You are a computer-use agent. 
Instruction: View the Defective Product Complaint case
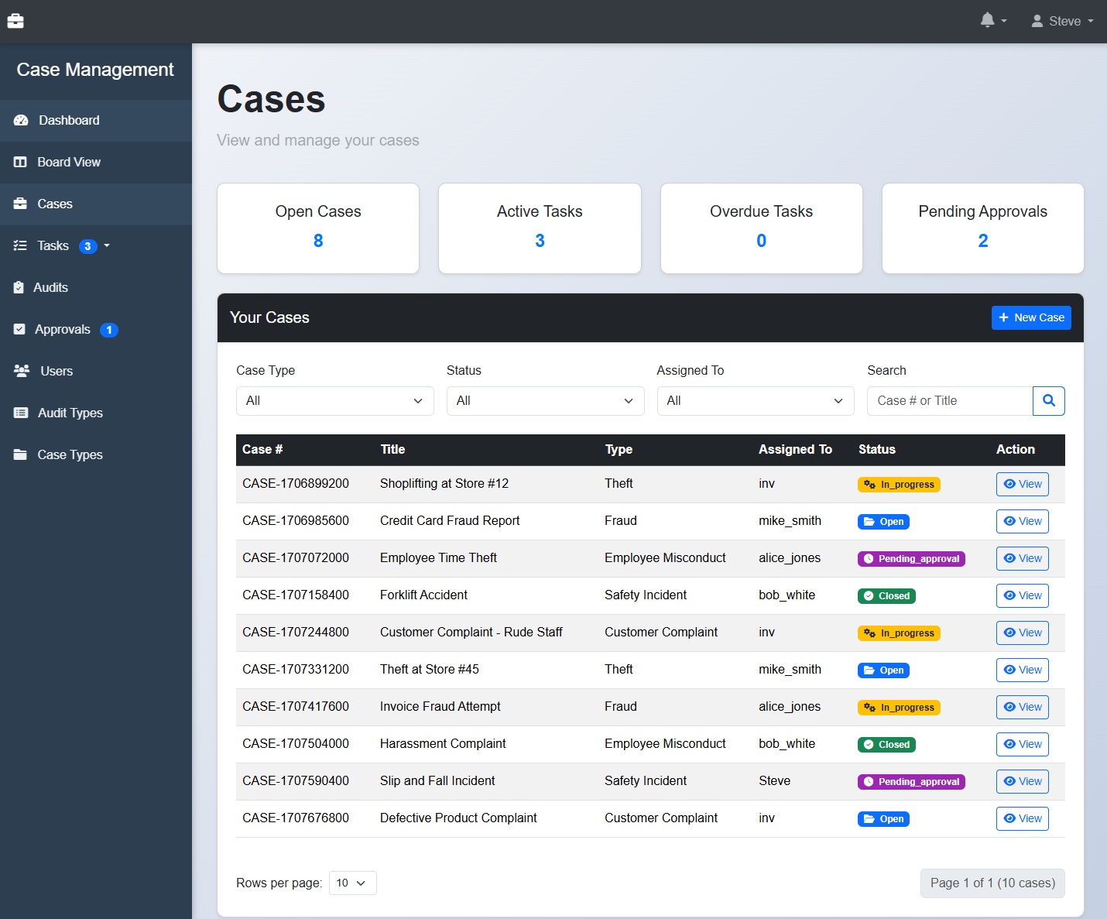tap(1022, 819)
